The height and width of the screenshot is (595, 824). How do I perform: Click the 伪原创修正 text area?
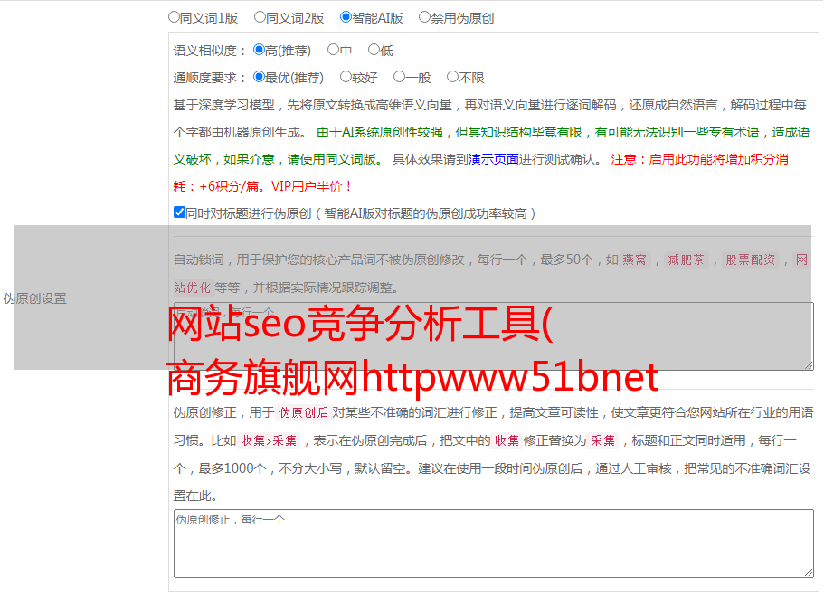click(494, 543)
